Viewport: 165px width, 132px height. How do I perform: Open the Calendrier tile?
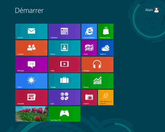(x=65, y=32)
